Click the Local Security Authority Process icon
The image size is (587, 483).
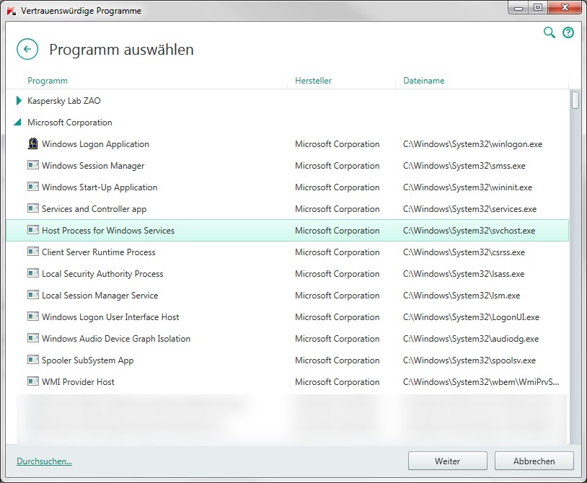coord(33,273)
